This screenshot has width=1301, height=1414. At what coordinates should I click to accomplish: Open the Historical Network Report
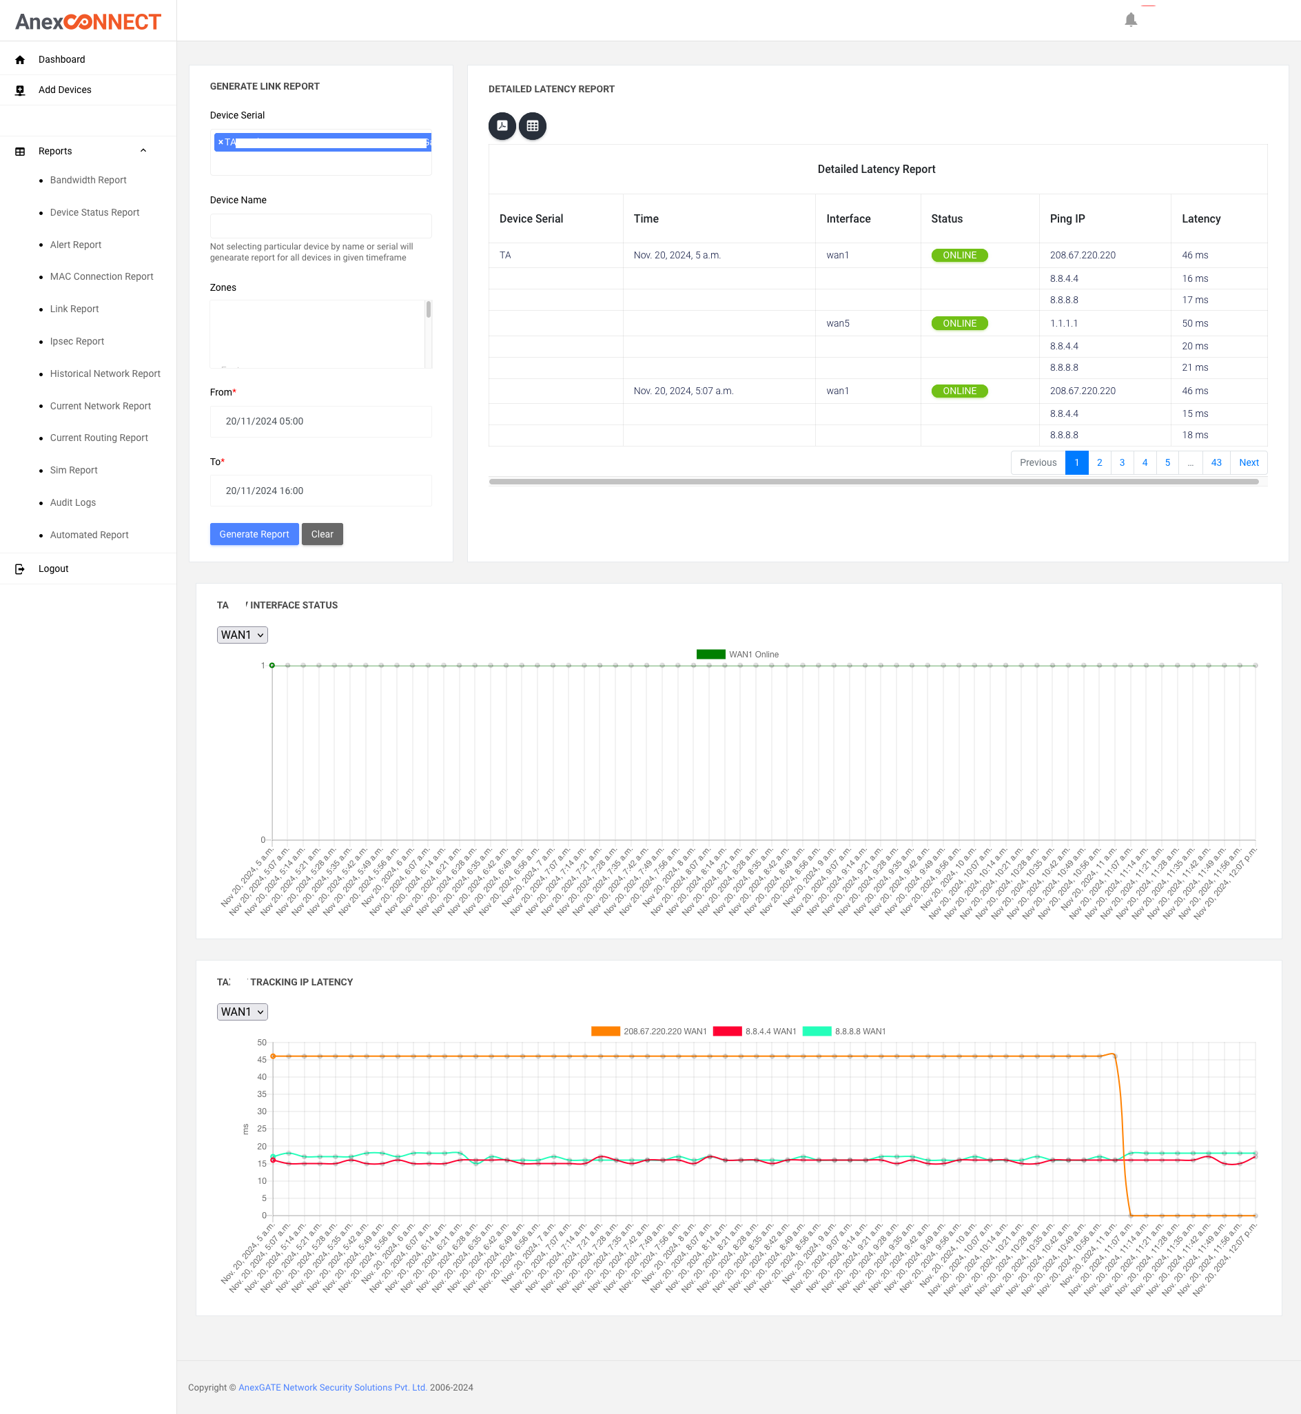(105, 373)
